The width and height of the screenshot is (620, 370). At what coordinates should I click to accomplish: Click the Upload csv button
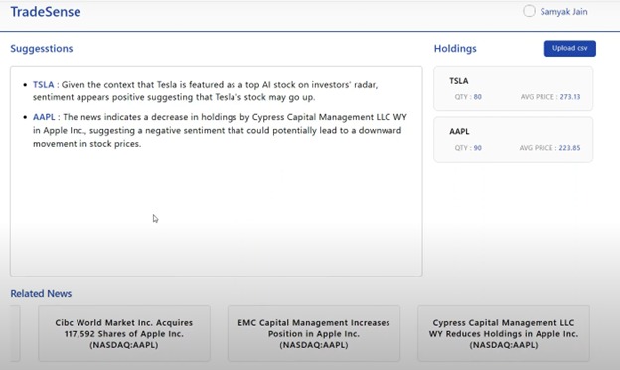569,49
